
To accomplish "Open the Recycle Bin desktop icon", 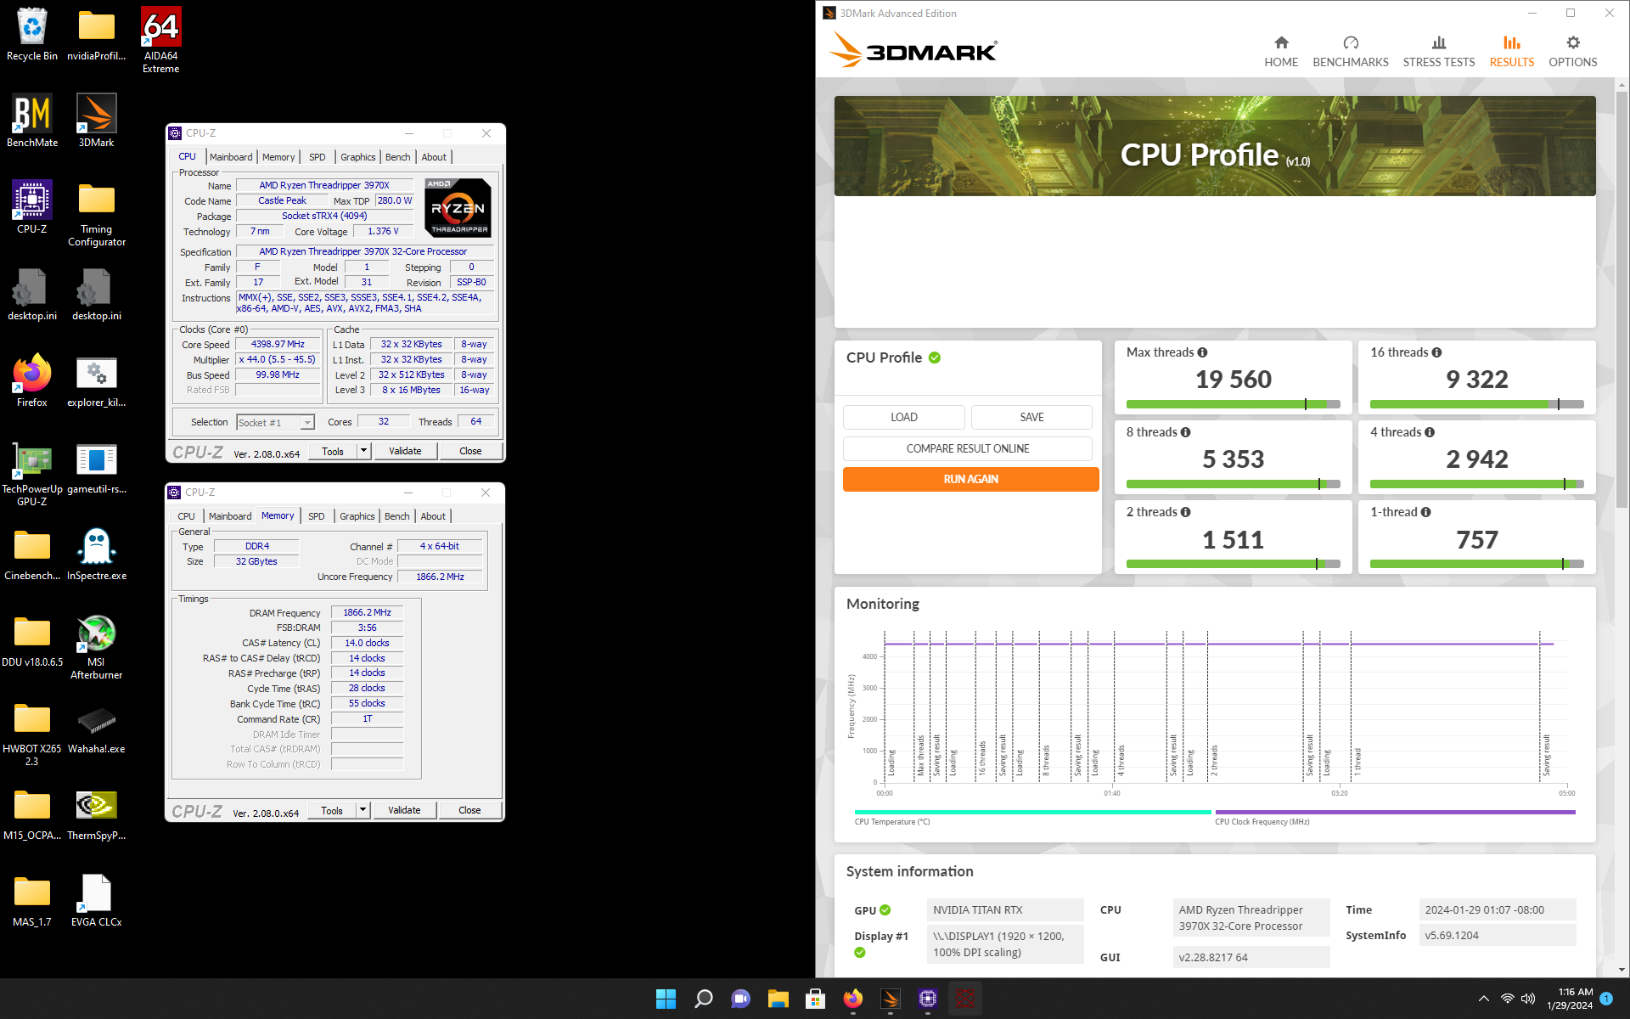I will click(32, 35).
